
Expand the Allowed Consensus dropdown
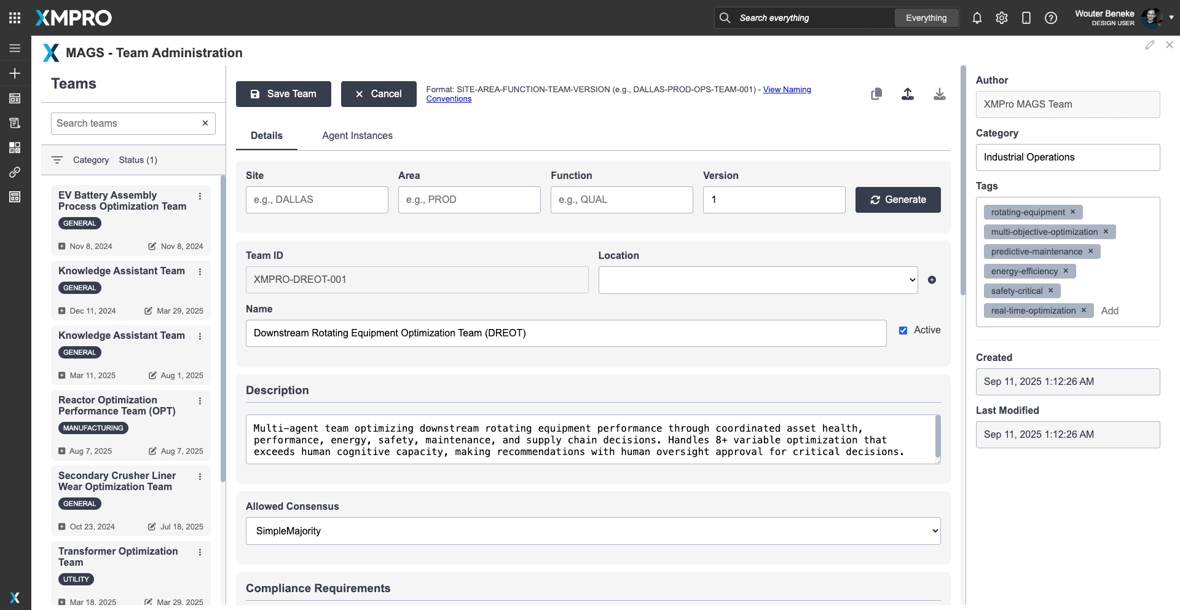593,531
